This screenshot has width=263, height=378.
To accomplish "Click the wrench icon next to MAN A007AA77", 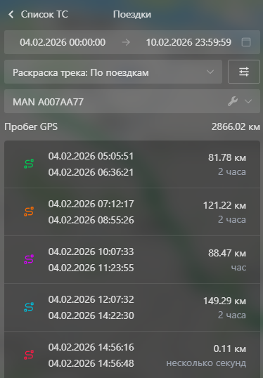I will tap(233, 101).
